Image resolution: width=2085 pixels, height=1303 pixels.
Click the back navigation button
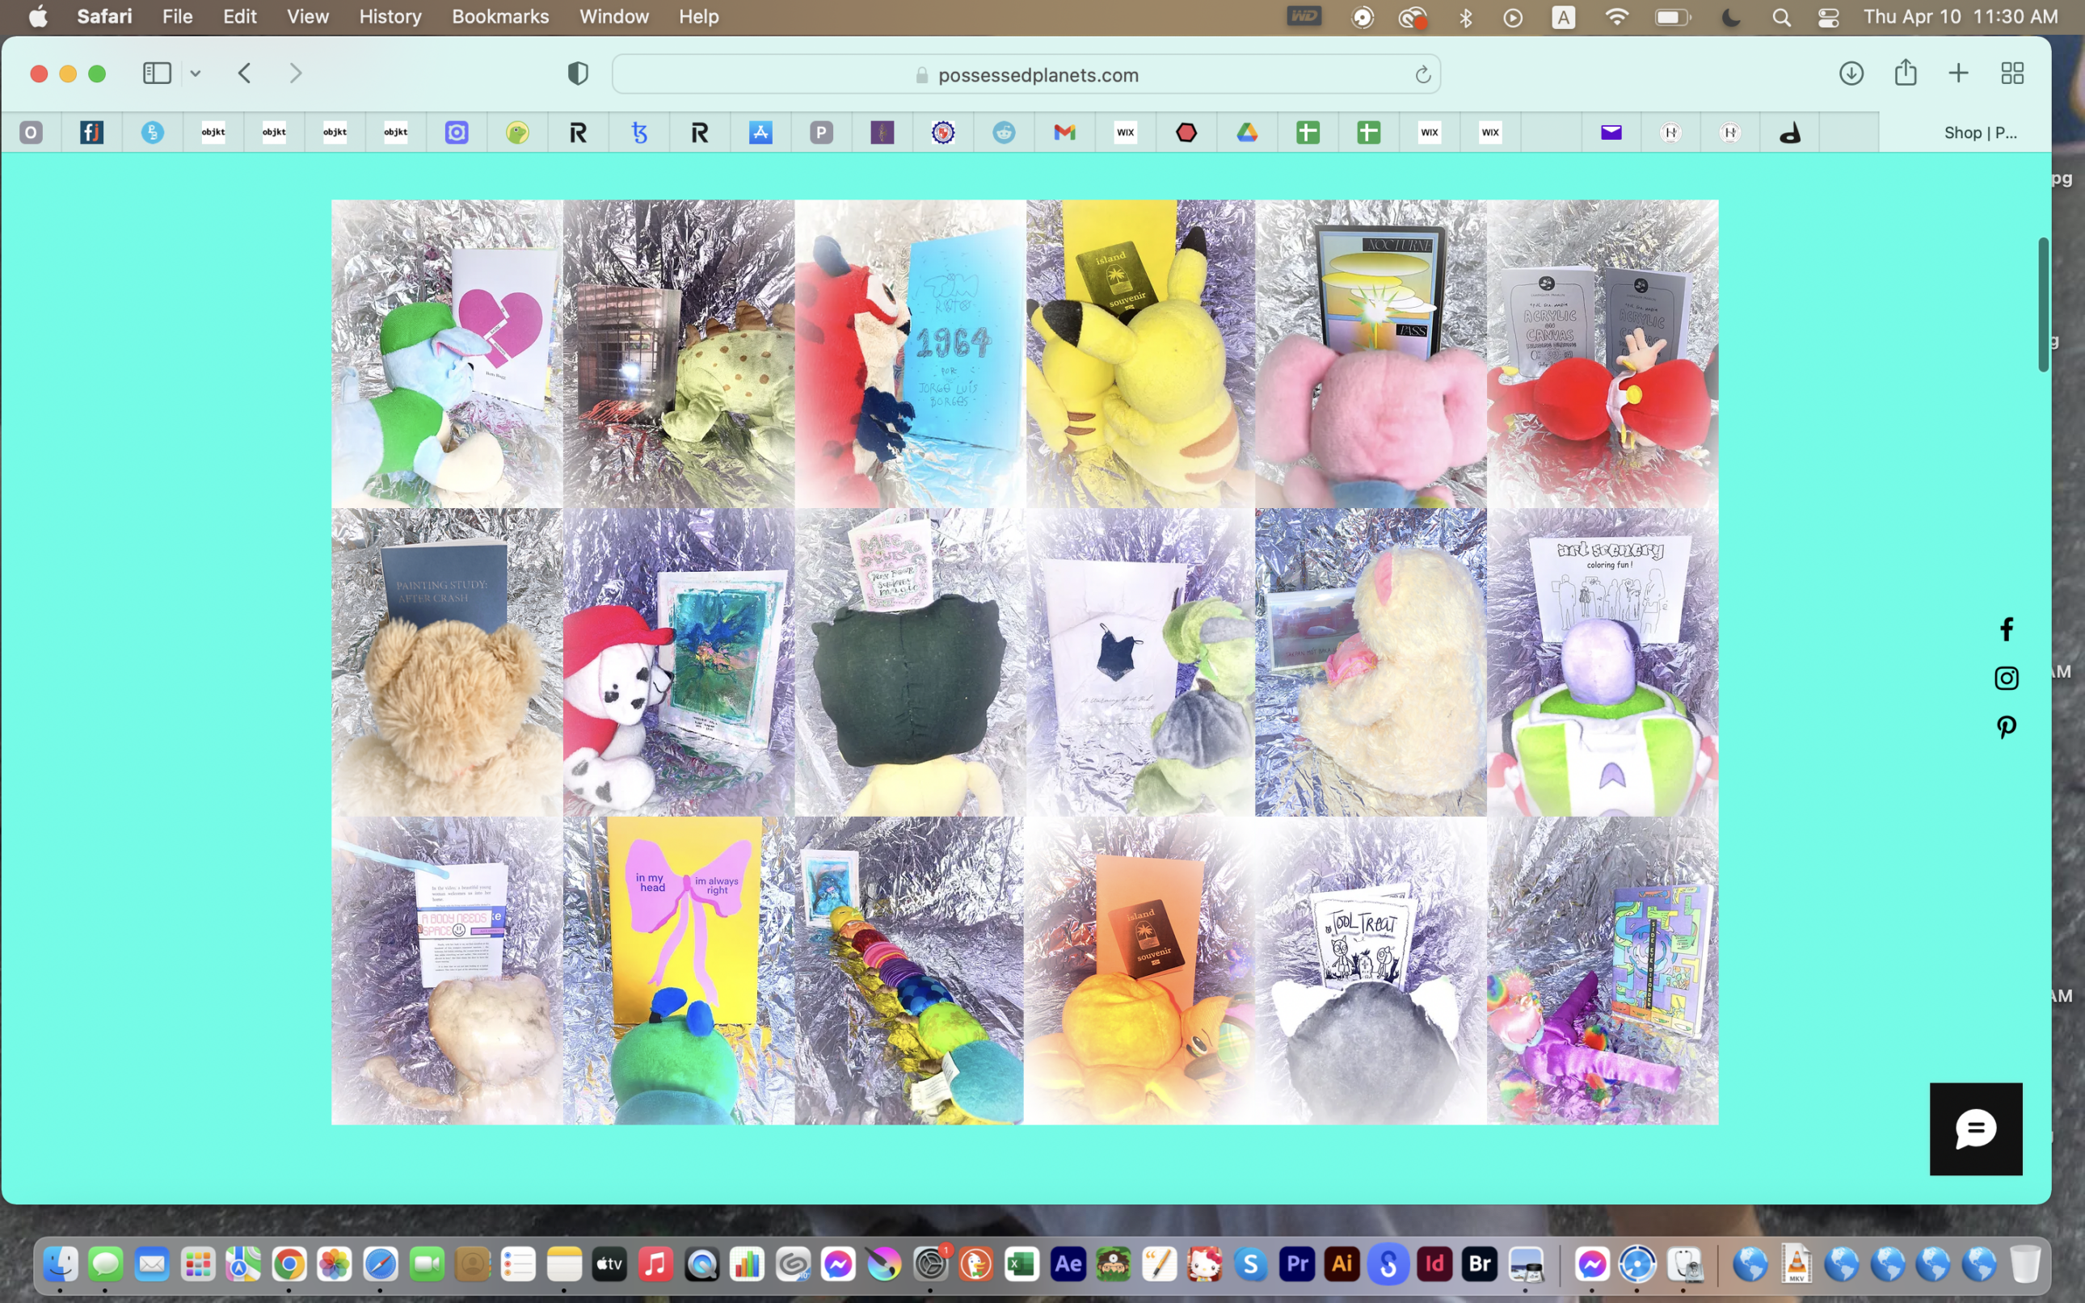click(x=245, y=74)
